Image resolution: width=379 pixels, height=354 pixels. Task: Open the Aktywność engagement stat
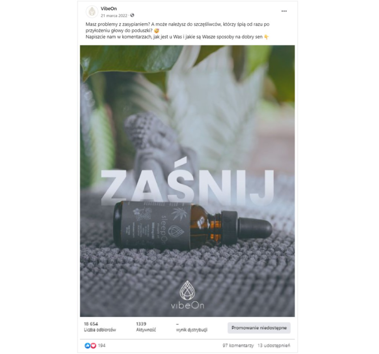coord(146,327)
